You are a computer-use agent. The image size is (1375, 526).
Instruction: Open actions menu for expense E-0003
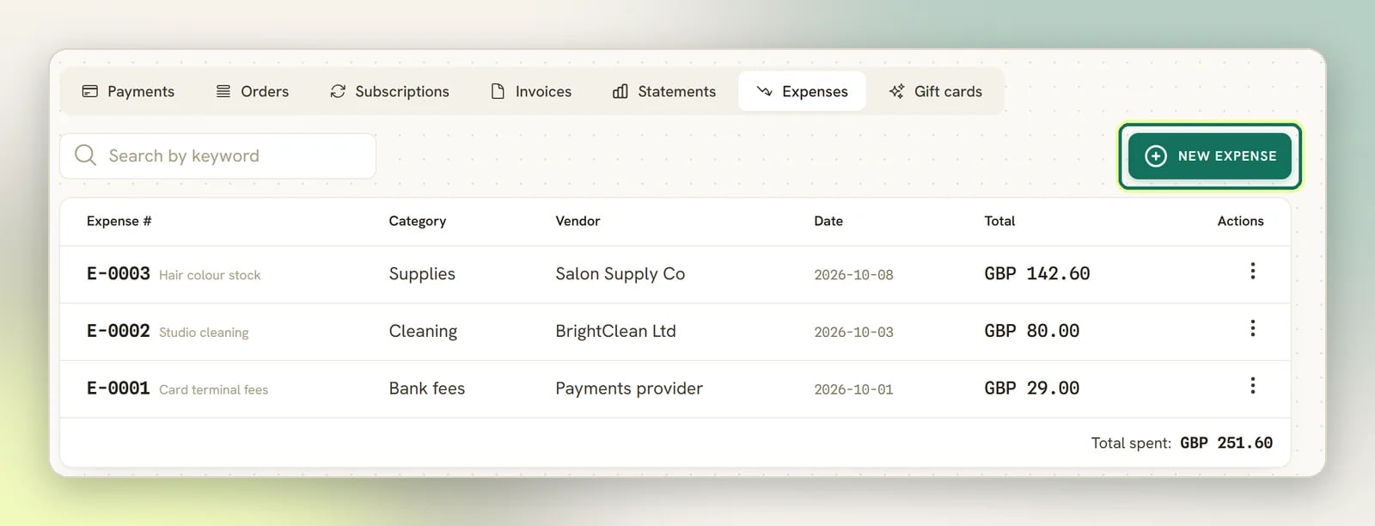tap(1253, 272)
